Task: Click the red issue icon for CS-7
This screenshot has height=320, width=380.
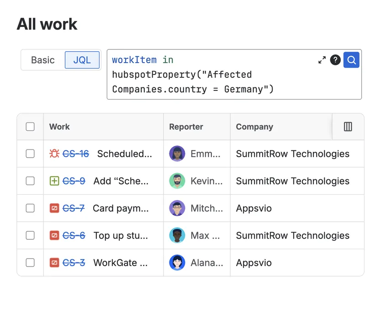Action: (x=54, y=208)
